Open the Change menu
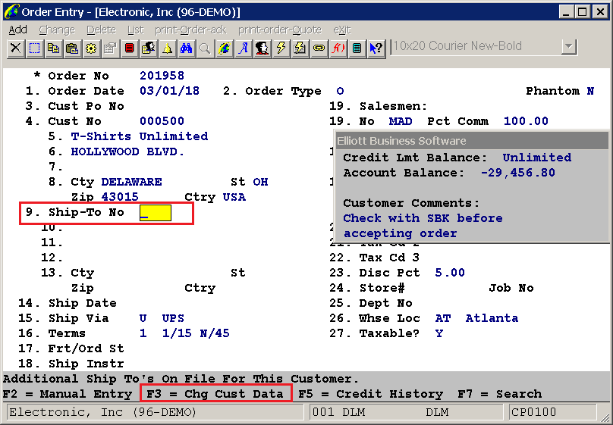The height and width of the screenshot is (425, 613). (x=57, y=30)
